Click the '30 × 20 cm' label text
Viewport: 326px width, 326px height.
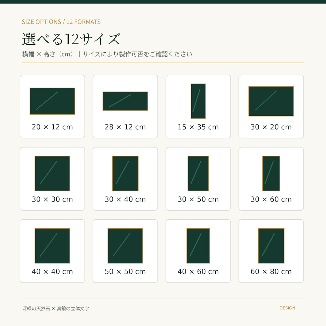pyautogui.click(x=271, y=127)
